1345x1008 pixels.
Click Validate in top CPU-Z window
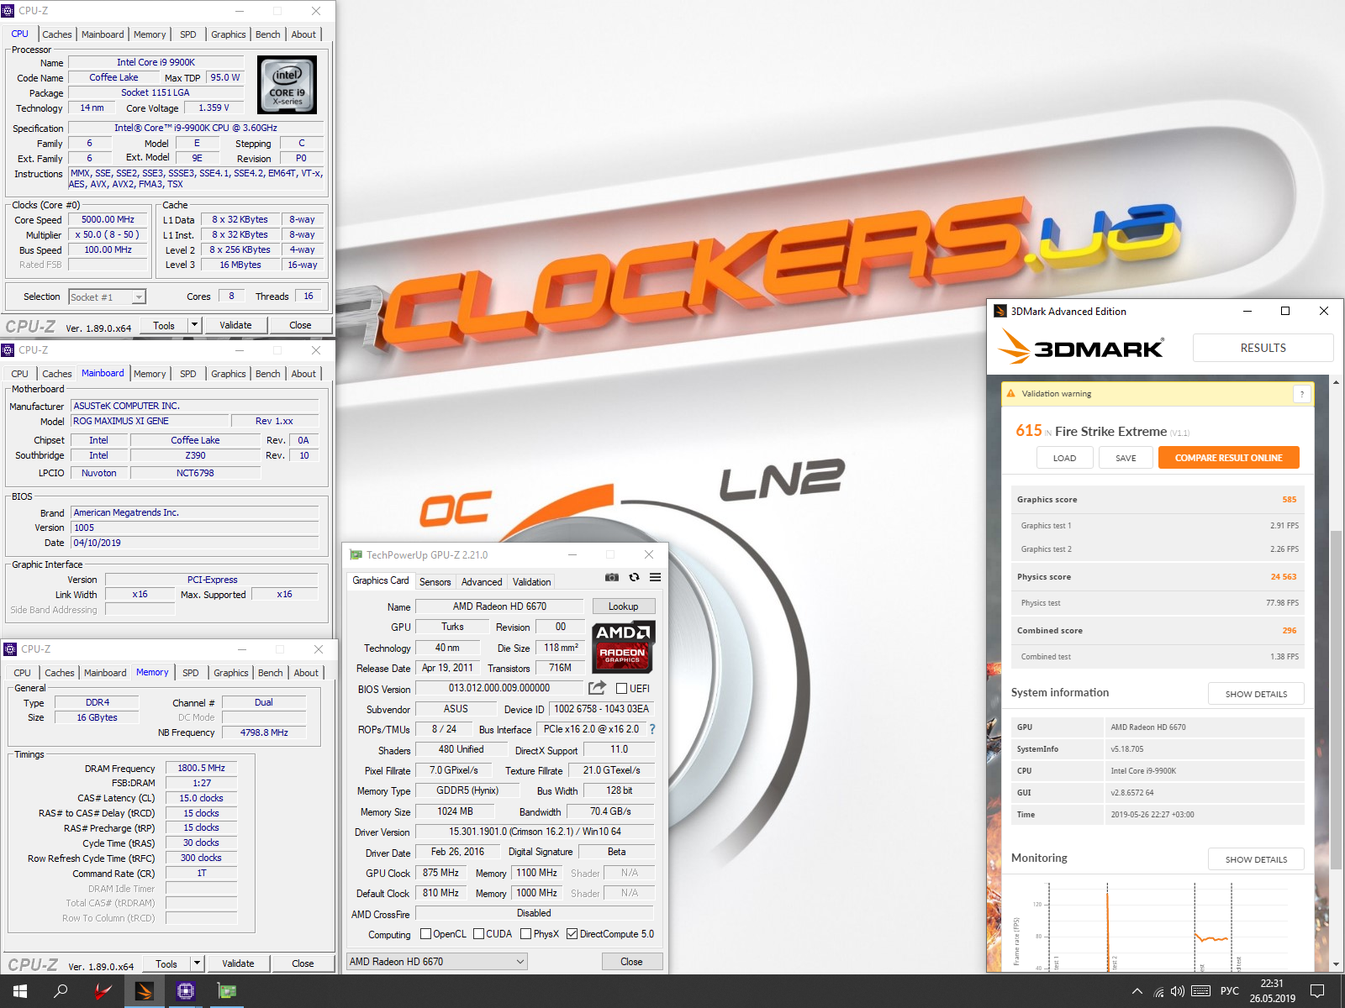coord(235,325)
